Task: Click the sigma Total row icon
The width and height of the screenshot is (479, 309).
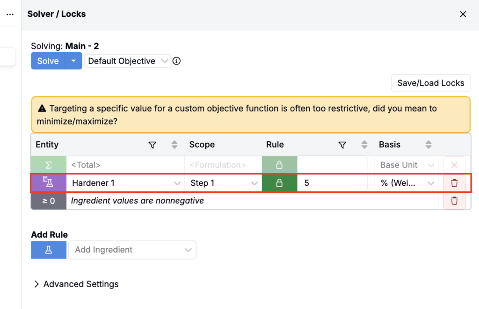Action: tap(49, 165)
